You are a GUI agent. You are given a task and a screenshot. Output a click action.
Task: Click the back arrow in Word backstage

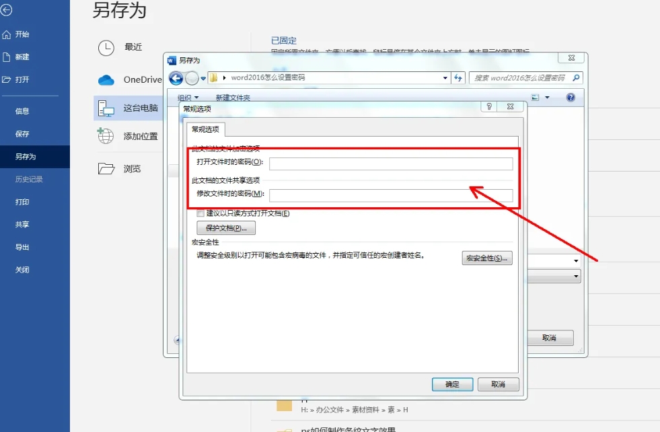(6, 10)
